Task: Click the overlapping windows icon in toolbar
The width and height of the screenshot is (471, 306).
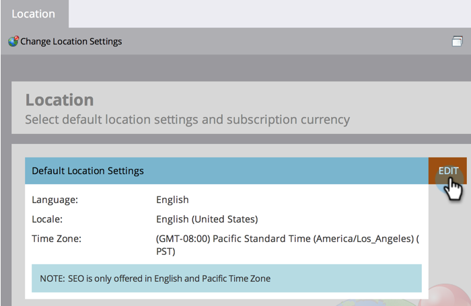Action: [457, 41]
